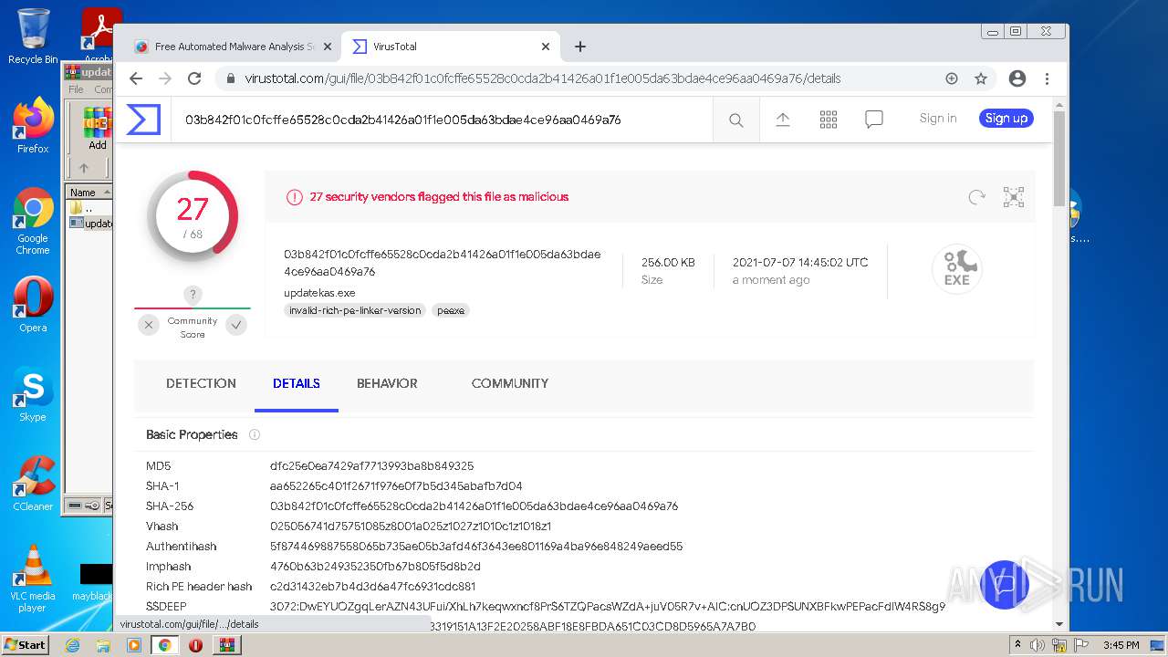Open the comments chat icon in header
1168x657 pixels.
[874, 120]
